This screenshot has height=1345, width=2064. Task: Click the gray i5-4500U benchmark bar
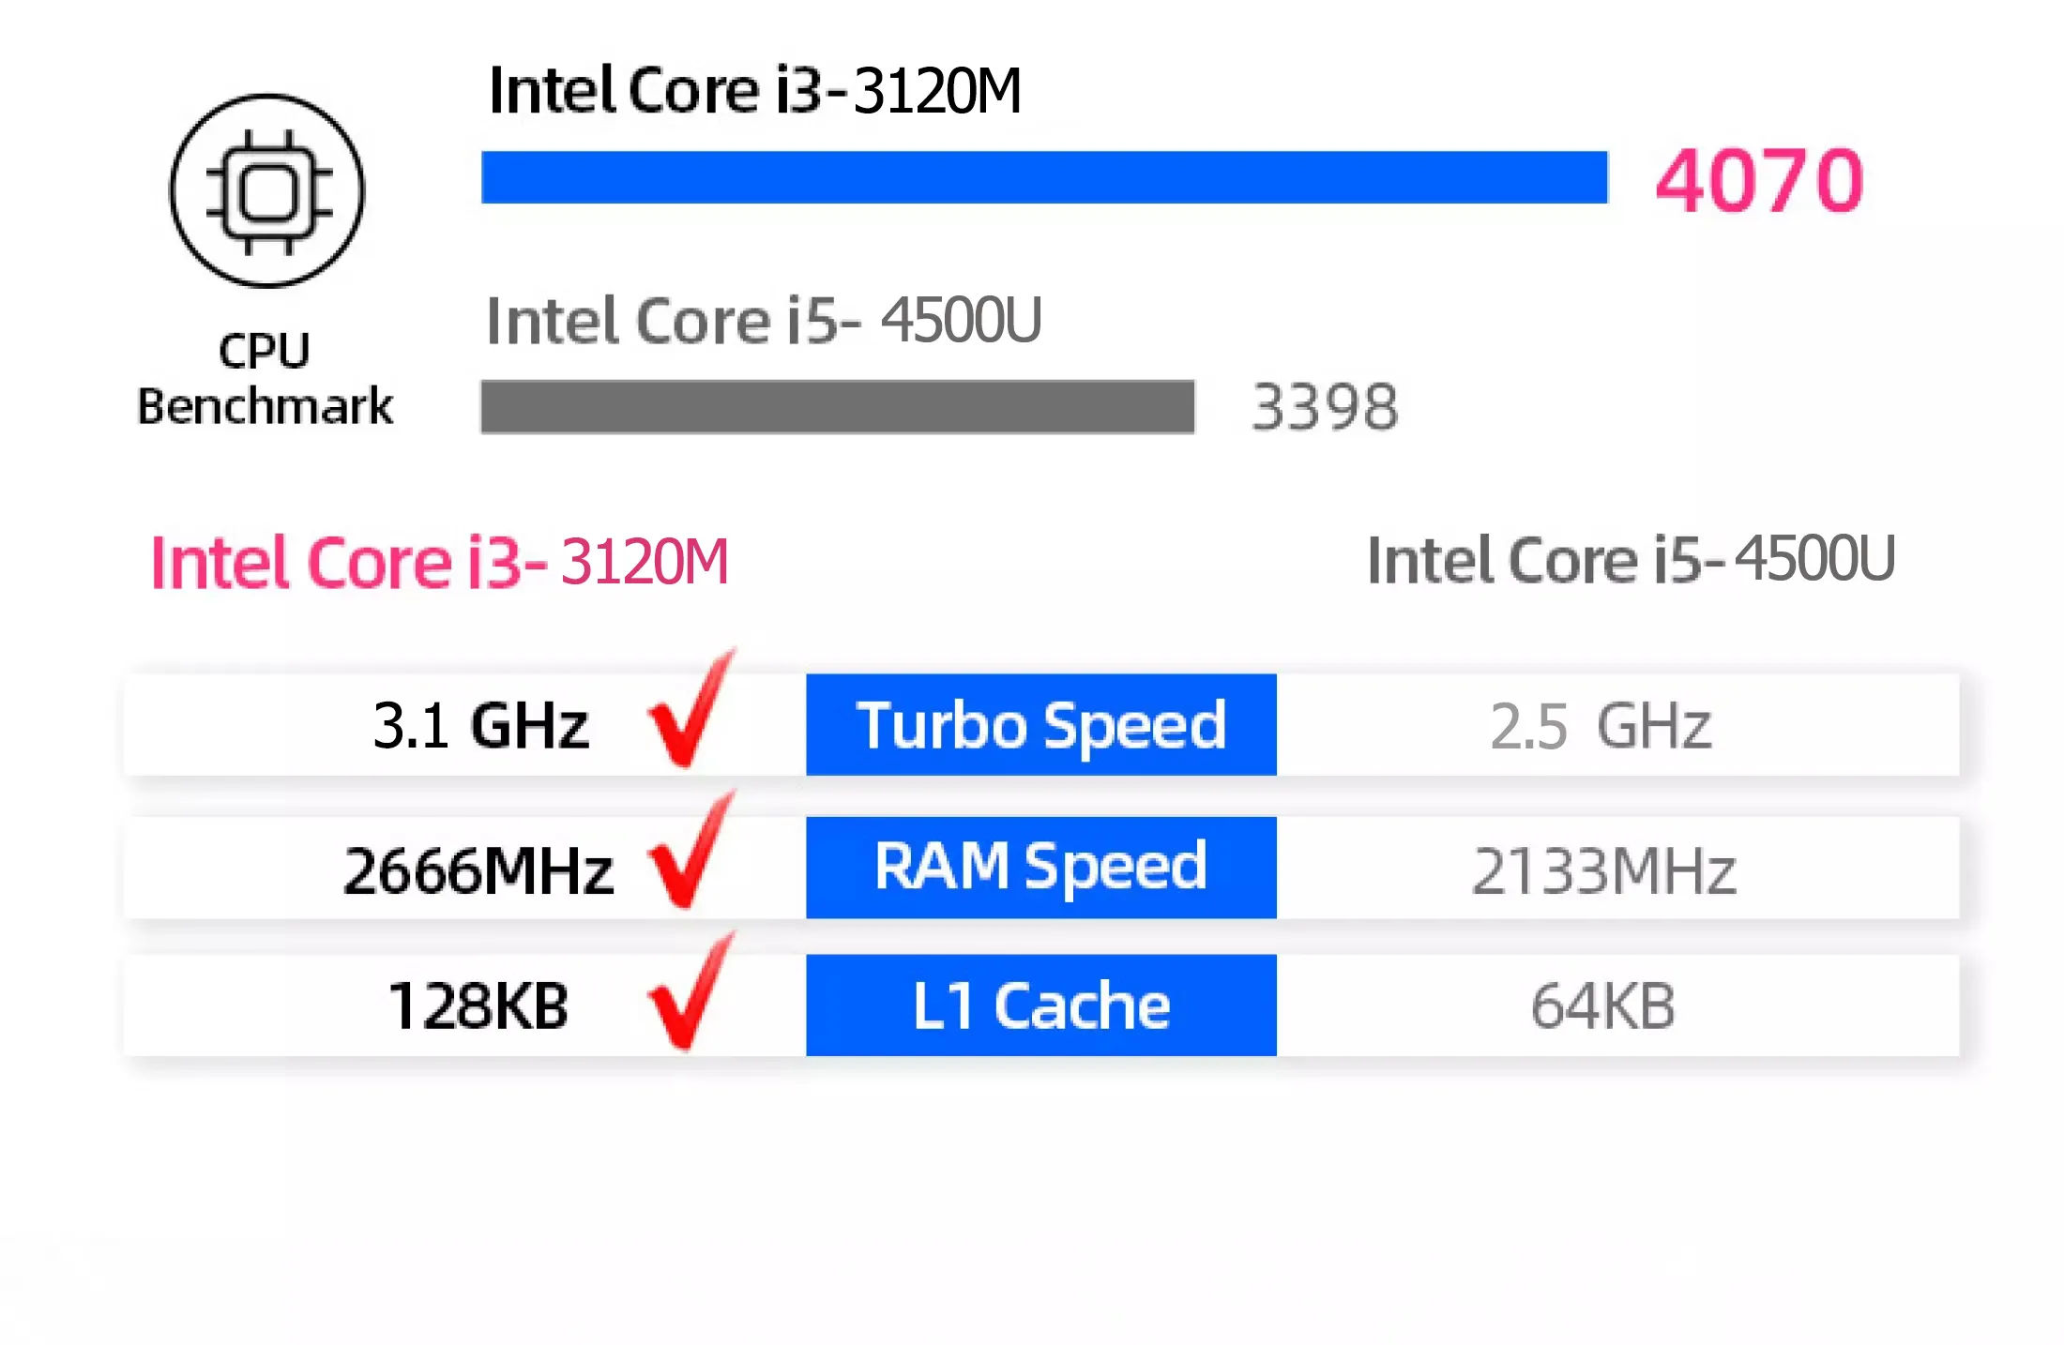(x=838, y=407)
